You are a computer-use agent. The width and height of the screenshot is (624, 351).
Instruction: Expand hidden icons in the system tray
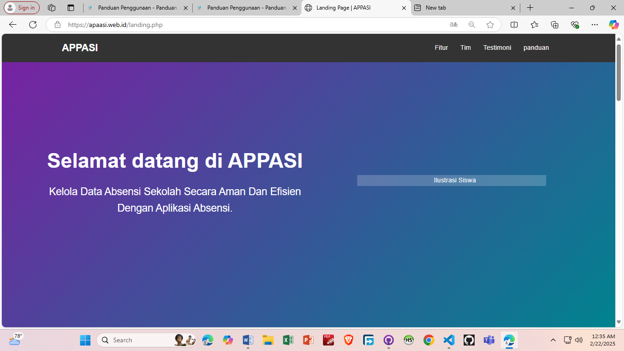[552, 340]
